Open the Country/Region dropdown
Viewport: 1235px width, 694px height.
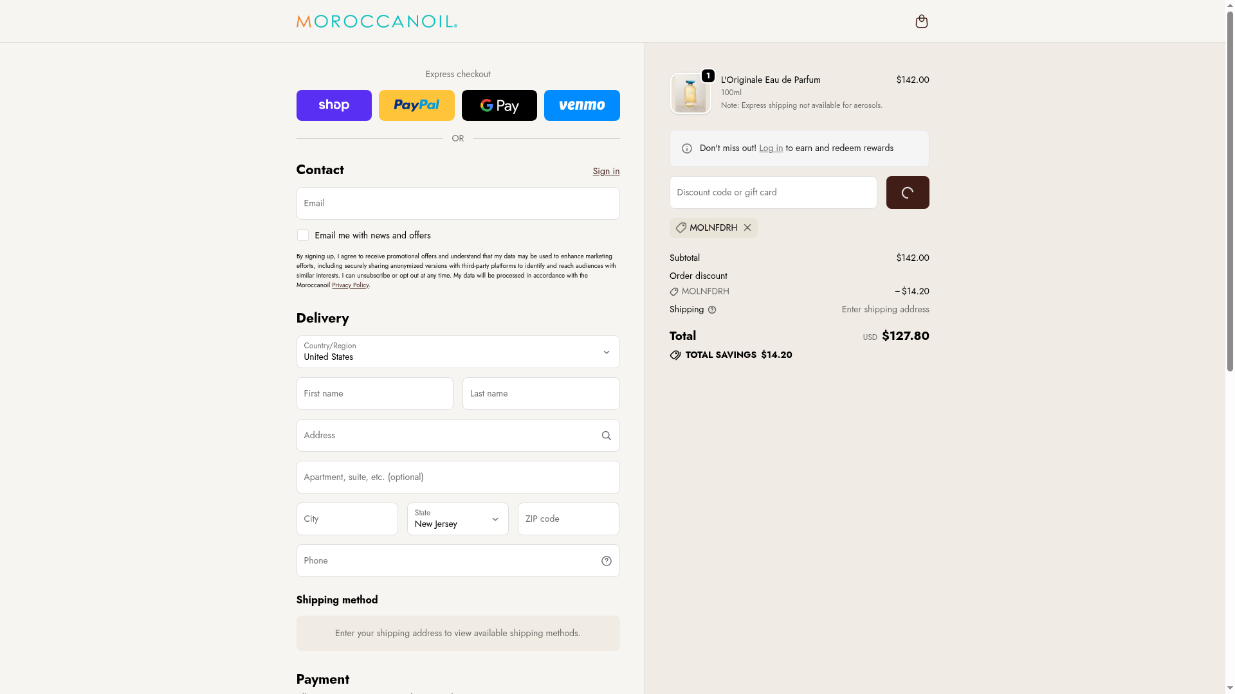(457, 351)
